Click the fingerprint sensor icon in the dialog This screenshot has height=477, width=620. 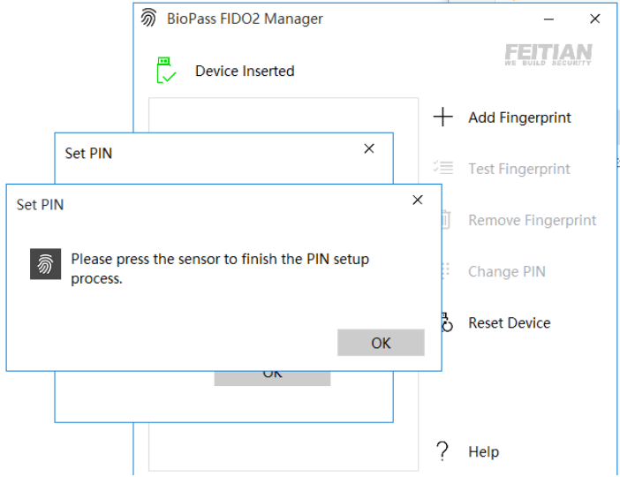click(x=45, y=264)
